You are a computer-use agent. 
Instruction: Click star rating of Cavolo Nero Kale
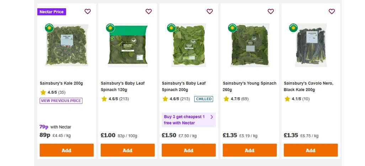(287, 99)
